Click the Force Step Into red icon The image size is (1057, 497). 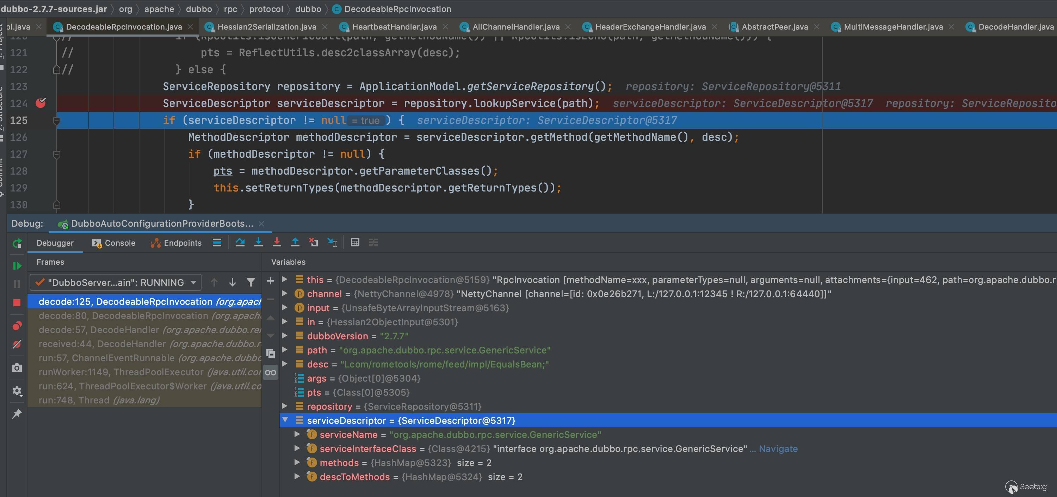pos(277,243)
